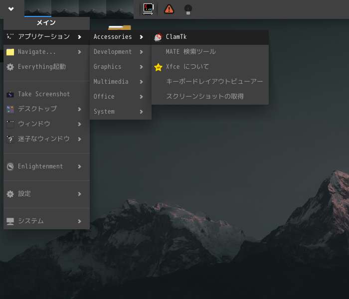The image size is (349, 299).
Task: Click the question-mark window icon for 迷子なウィンドウ
Action: (10, 139)
